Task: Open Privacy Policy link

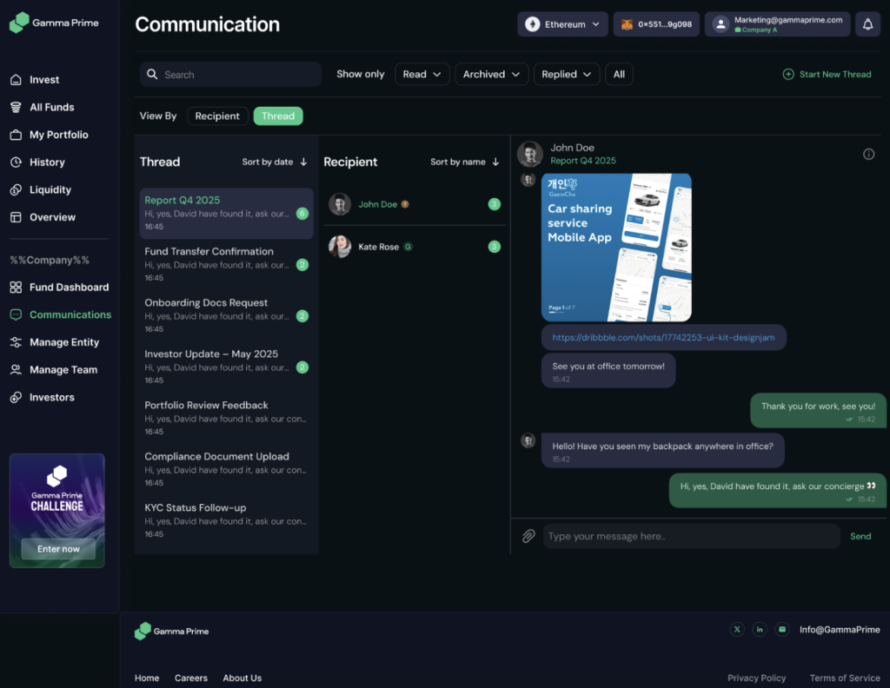Action: click(x=757, y=678)
